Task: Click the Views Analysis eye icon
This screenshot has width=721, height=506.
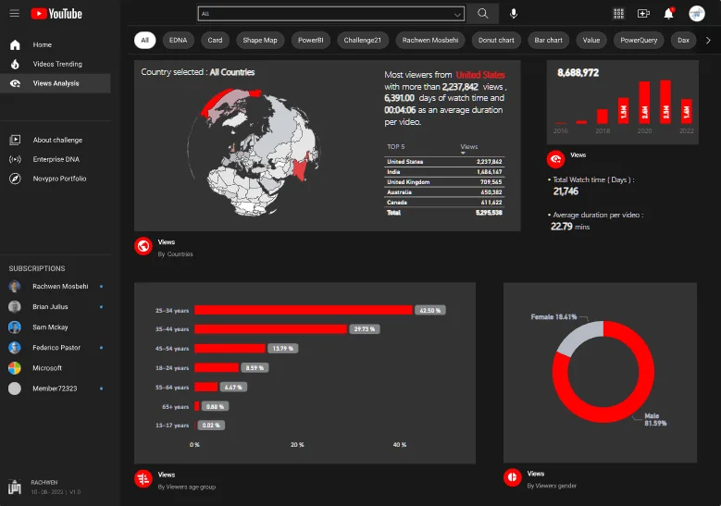Action: [x=15, y=83]
